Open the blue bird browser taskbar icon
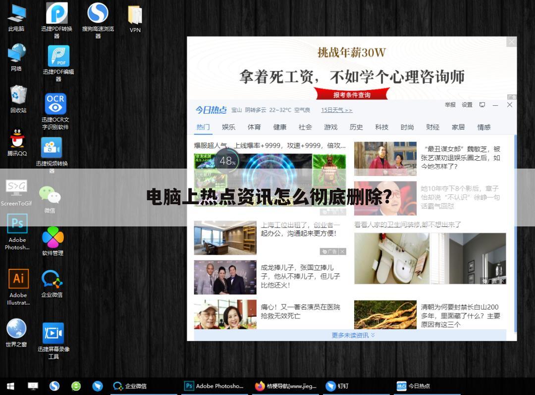Image resolution: width=535 pixels, height=395 pixels. [x=98, y=386]
